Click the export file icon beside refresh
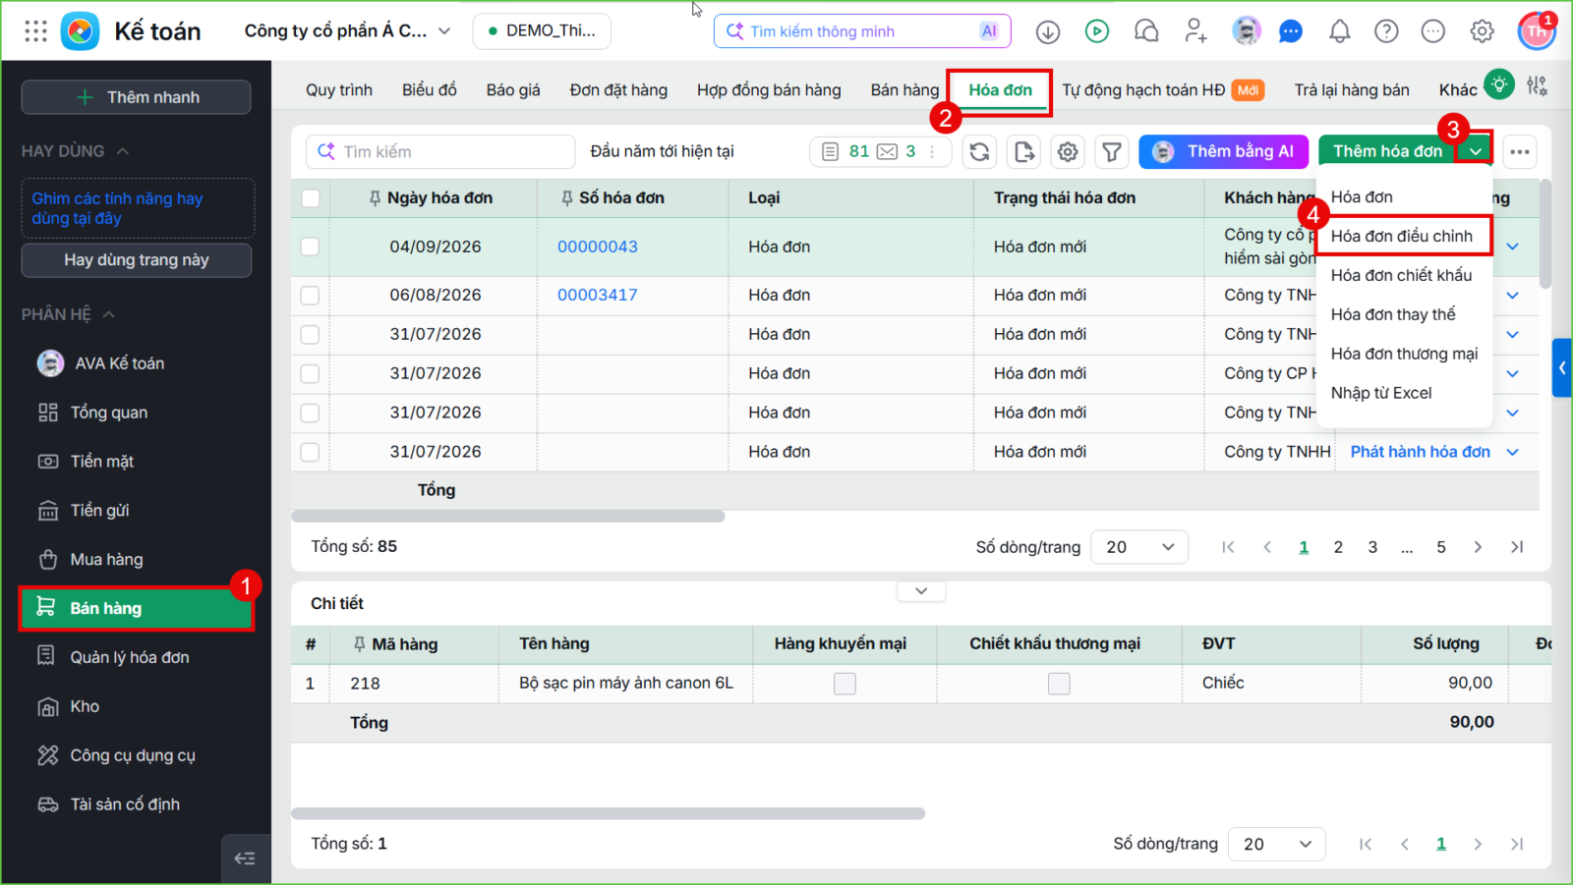 point(1023,152)
